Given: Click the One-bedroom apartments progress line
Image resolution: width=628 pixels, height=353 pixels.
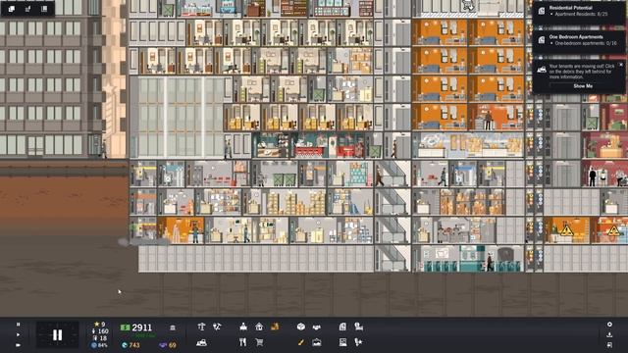Looking at the screenshot, I should point(586,43).
